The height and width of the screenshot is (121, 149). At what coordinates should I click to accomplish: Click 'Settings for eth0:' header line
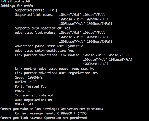17,6
